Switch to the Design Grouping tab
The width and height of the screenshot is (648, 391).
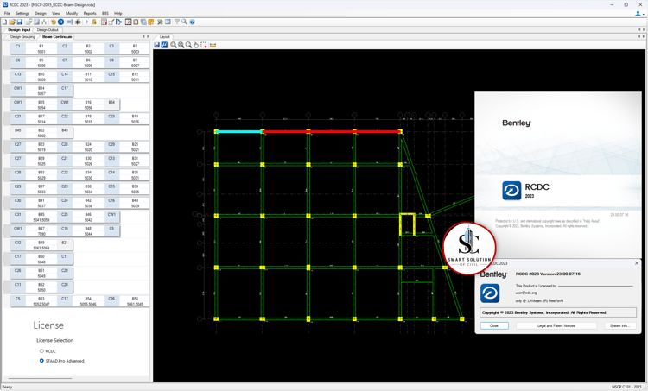[x=22, y=37]
